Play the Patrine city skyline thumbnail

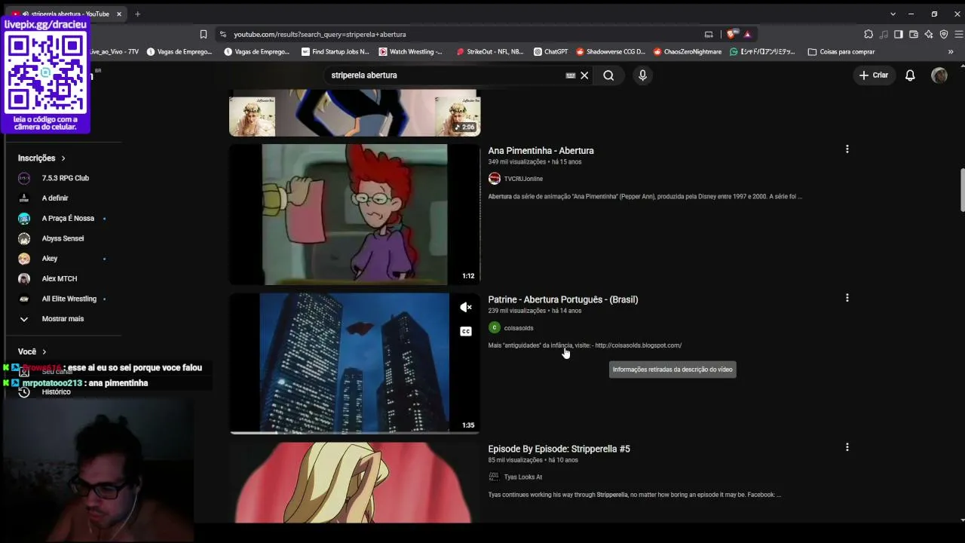[x=354, y=363]
